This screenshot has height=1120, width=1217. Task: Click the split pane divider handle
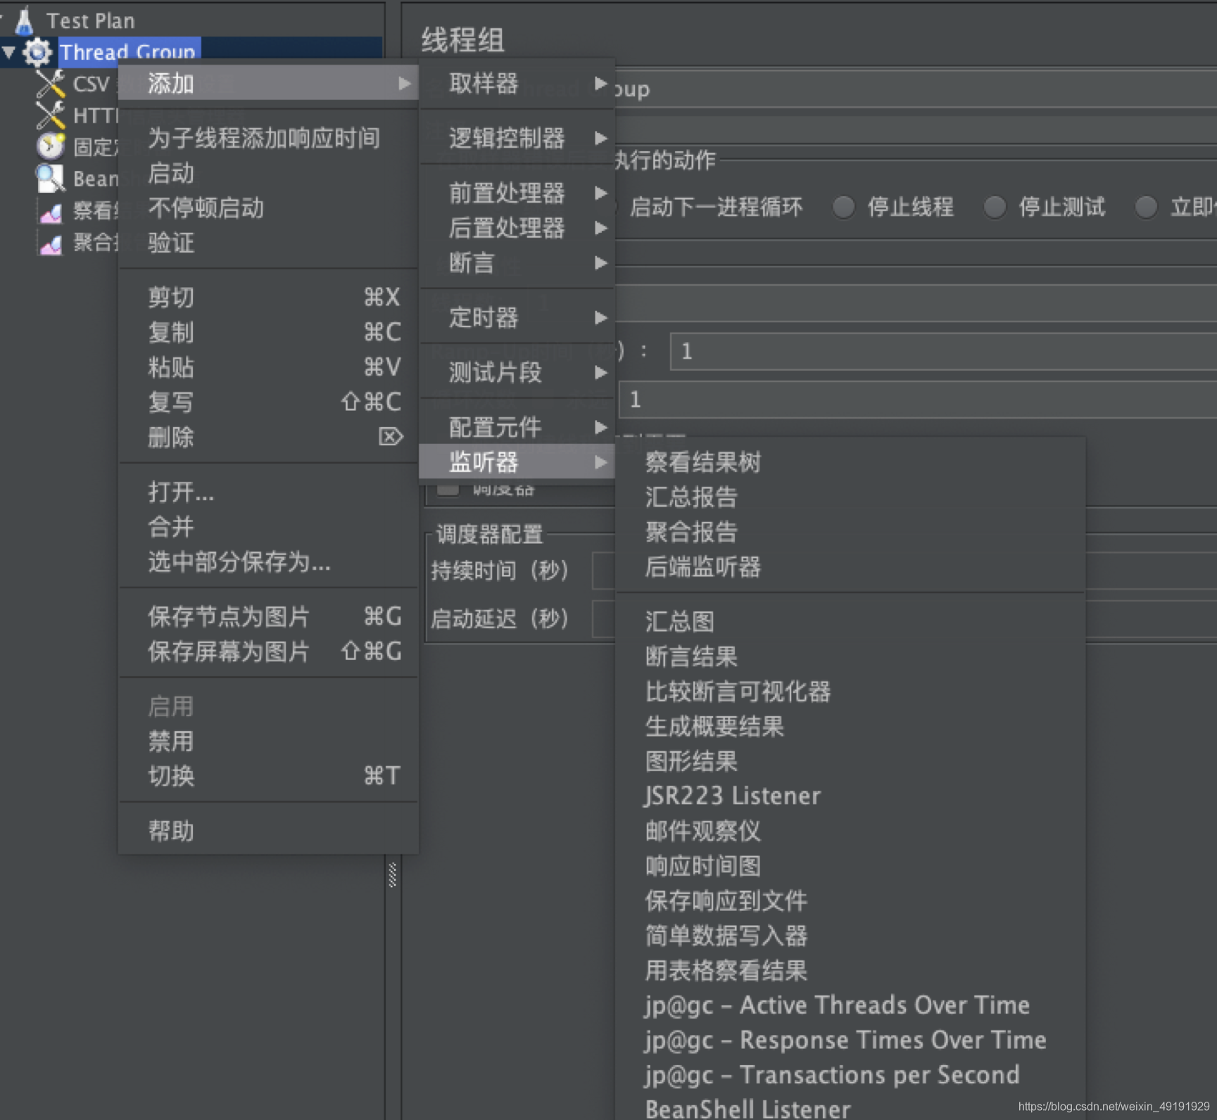pyautogui.click(x=393, y=874)
